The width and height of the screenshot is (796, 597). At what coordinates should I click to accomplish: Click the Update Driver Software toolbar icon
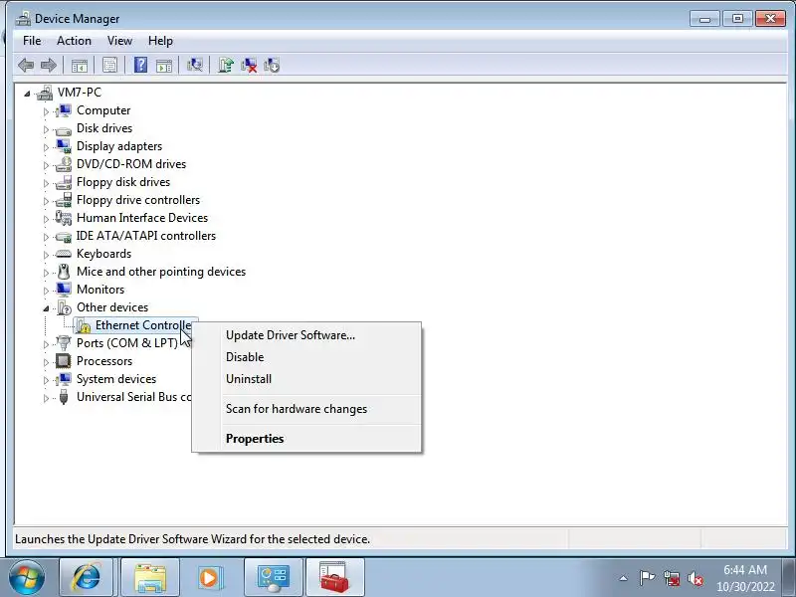[226, 65]
